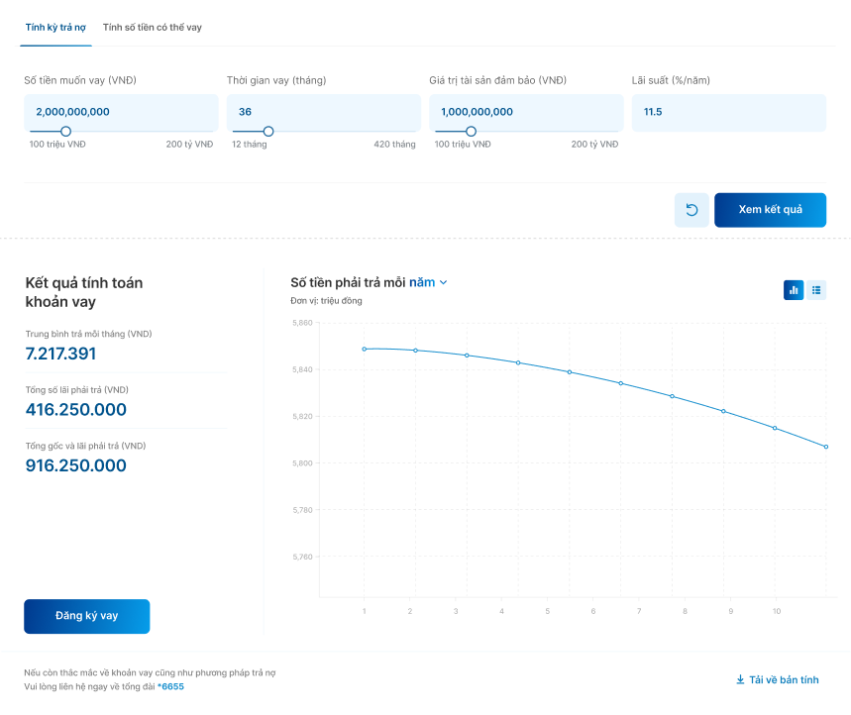The height and width of the screenshot is (715, 851).
Task: Click the loan amount slider handle
Action: point(65,131)
